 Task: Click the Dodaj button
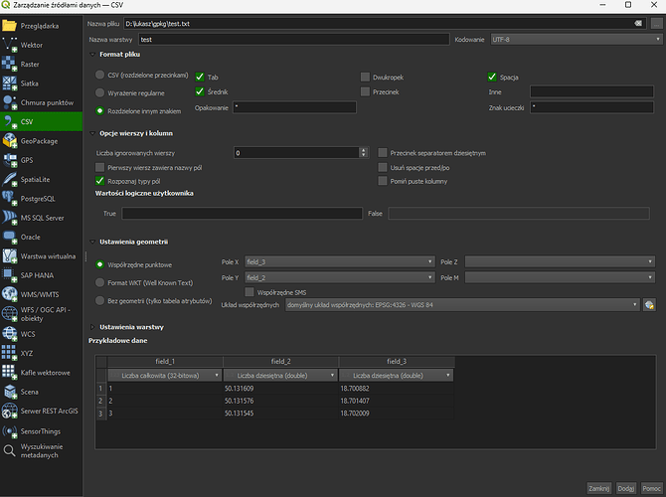pyautogui.click(x=627, y=488)
